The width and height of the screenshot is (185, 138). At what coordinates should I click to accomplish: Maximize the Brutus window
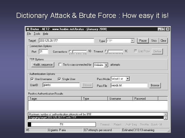click(163, 29)
